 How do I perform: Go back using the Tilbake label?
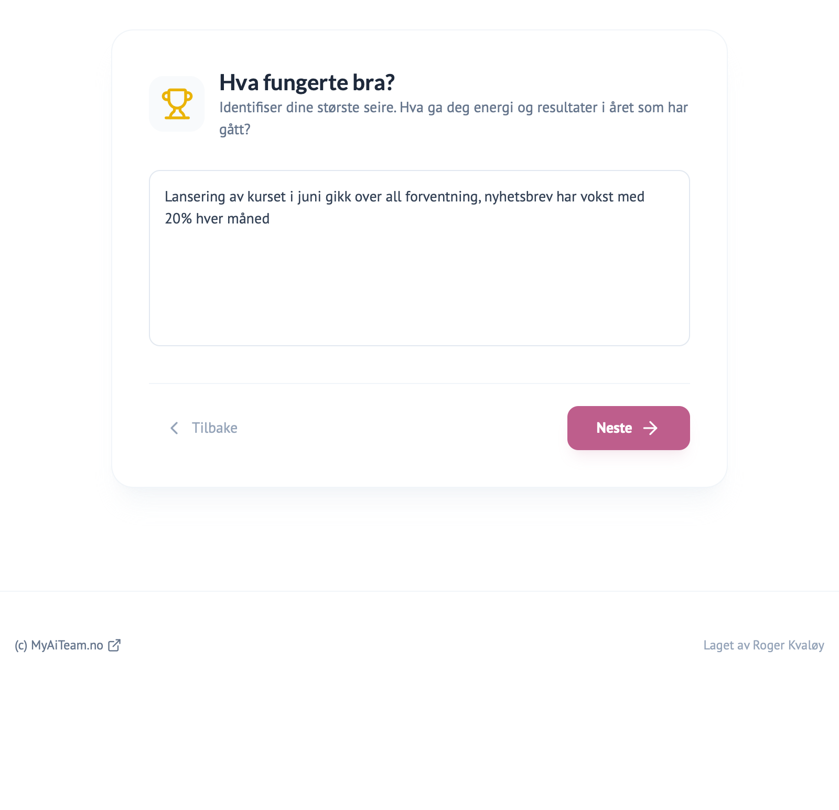[214, 428]
